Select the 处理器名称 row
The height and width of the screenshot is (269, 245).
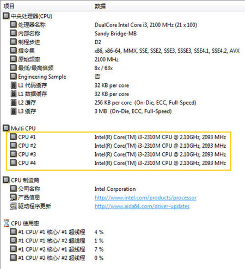122,24
